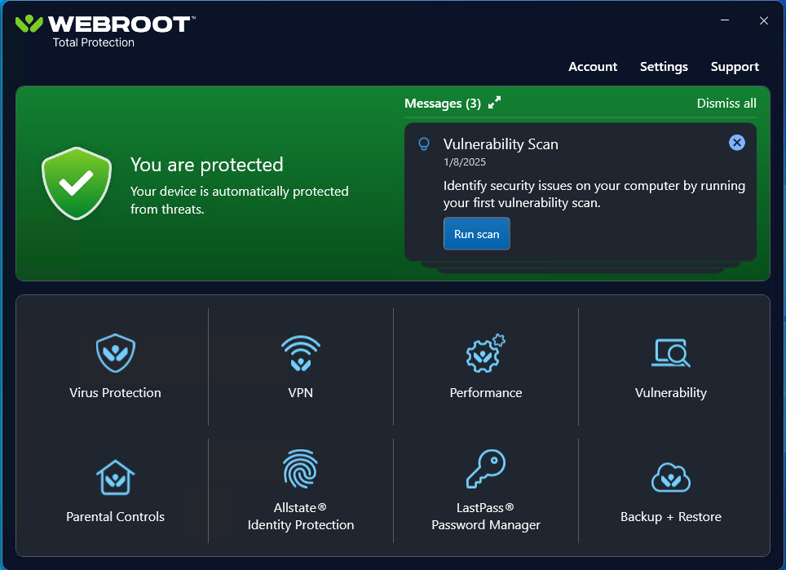
Task: Open the Parental Controls house icon
Action: tap(115, 477)
